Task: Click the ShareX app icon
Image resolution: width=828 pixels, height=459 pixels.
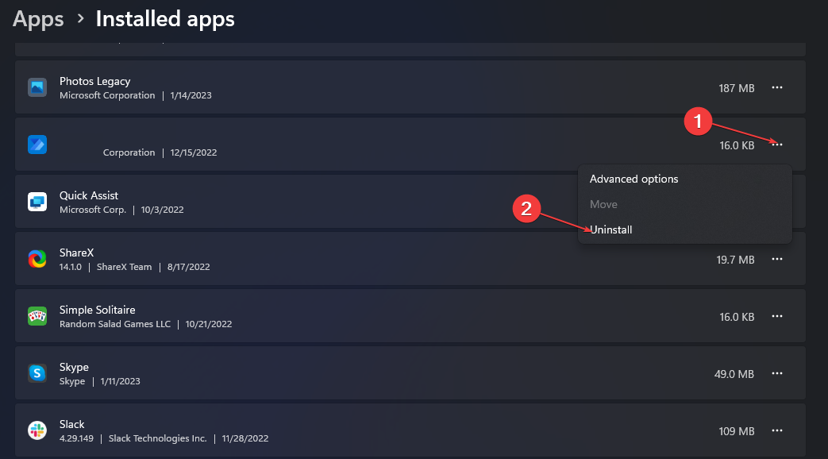Action: pyautogui.click(x=37, y=259)
